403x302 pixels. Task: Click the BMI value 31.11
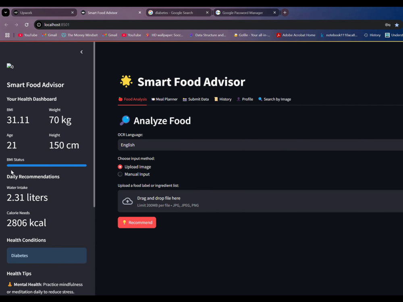(x=18, y=120)
